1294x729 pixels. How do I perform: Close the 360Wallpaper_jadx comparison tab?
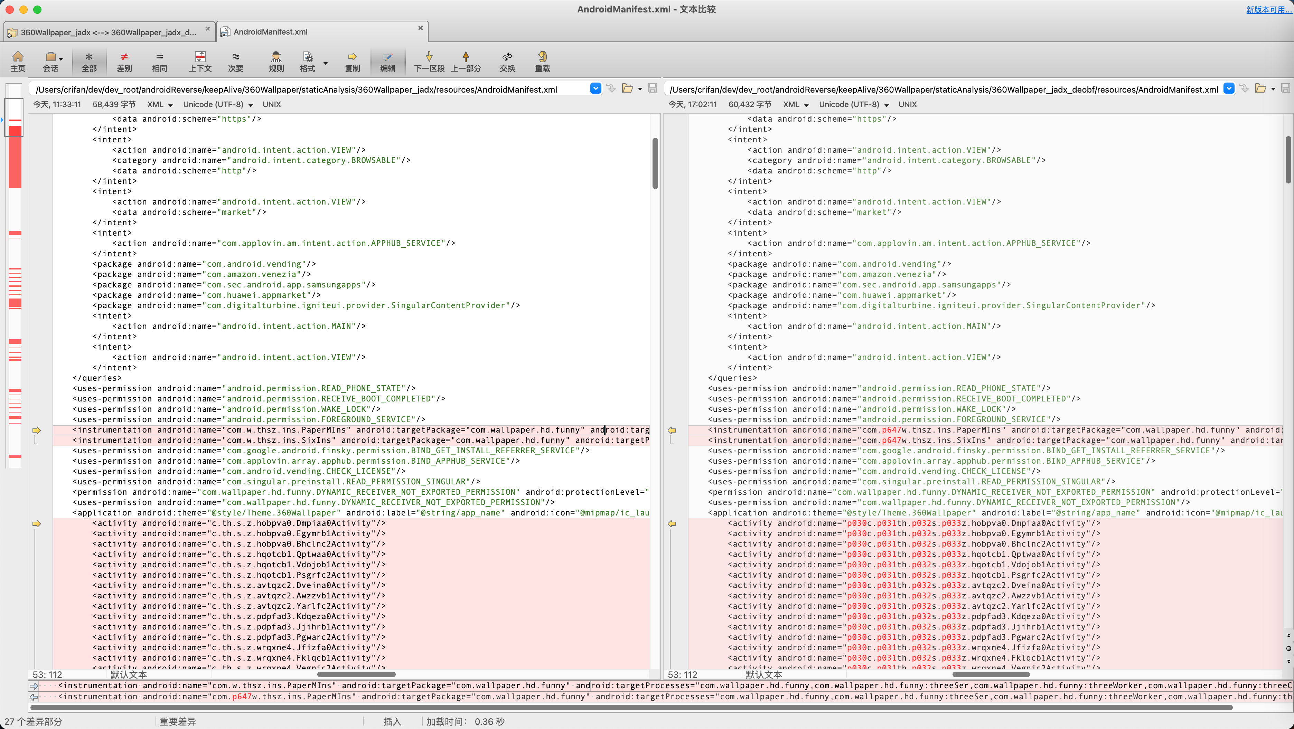point(207,29)
